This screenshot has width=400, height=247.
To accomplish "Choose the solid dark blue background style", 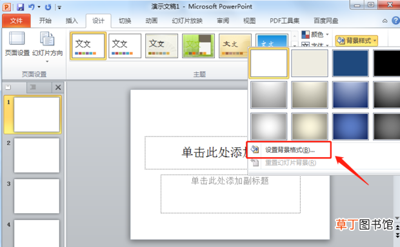I will [x=350, y=63].
